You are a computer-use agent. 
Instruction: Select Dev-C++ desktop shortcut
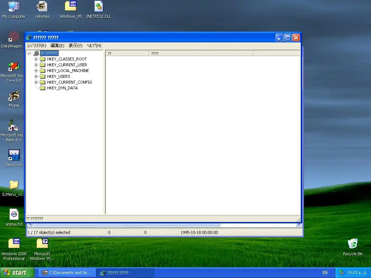point(14,158)
